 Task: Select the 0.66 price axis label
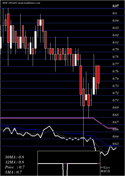pos(115,129)
